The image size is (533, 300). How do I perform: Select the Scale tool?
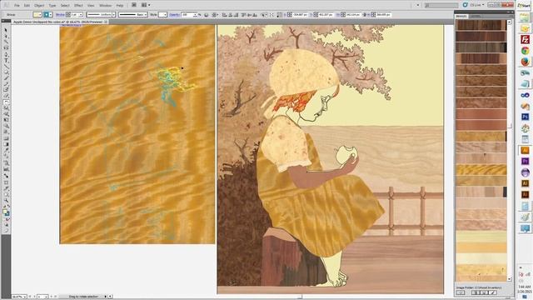[x=6, y=108]
